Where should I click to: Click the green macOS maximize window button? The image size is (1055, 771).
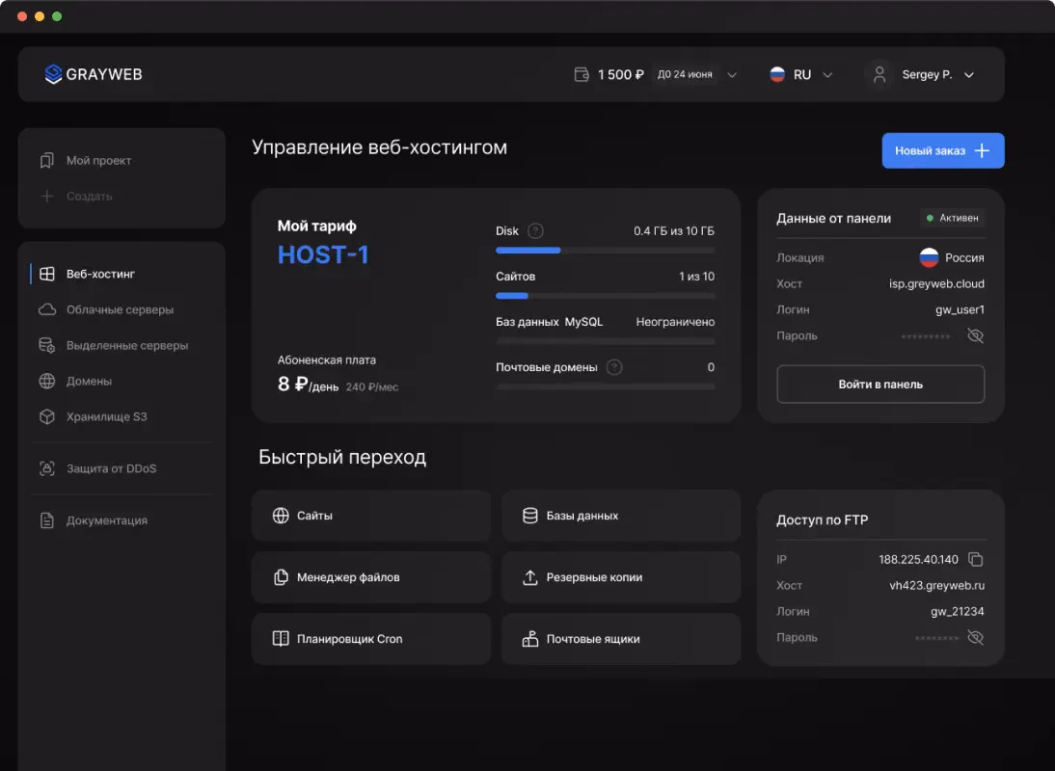tap(57, 16)
